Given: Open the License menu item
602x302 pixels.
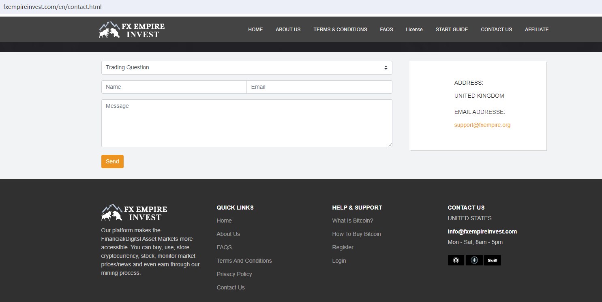Looking at the screenshot, I should [x=414, y=30].
